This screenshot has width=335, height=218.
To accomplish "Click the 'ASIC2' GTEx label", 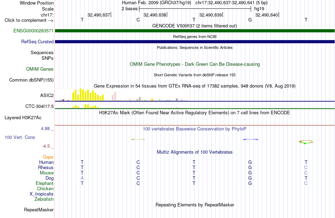I will click(x=47, y=96).
